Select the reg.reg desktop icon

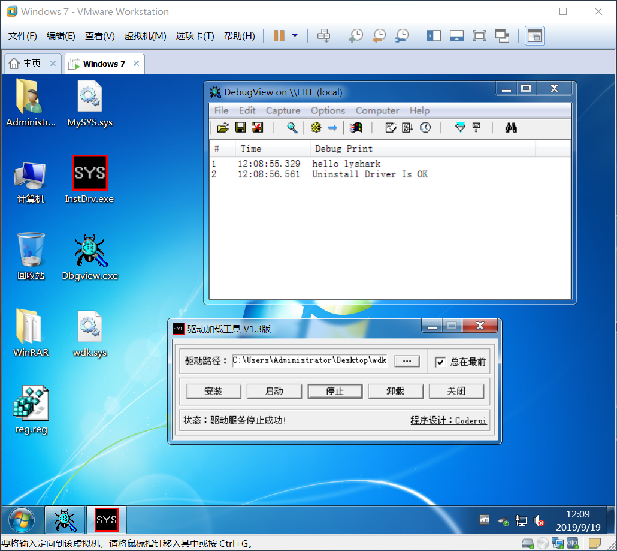tap(31, 410)
